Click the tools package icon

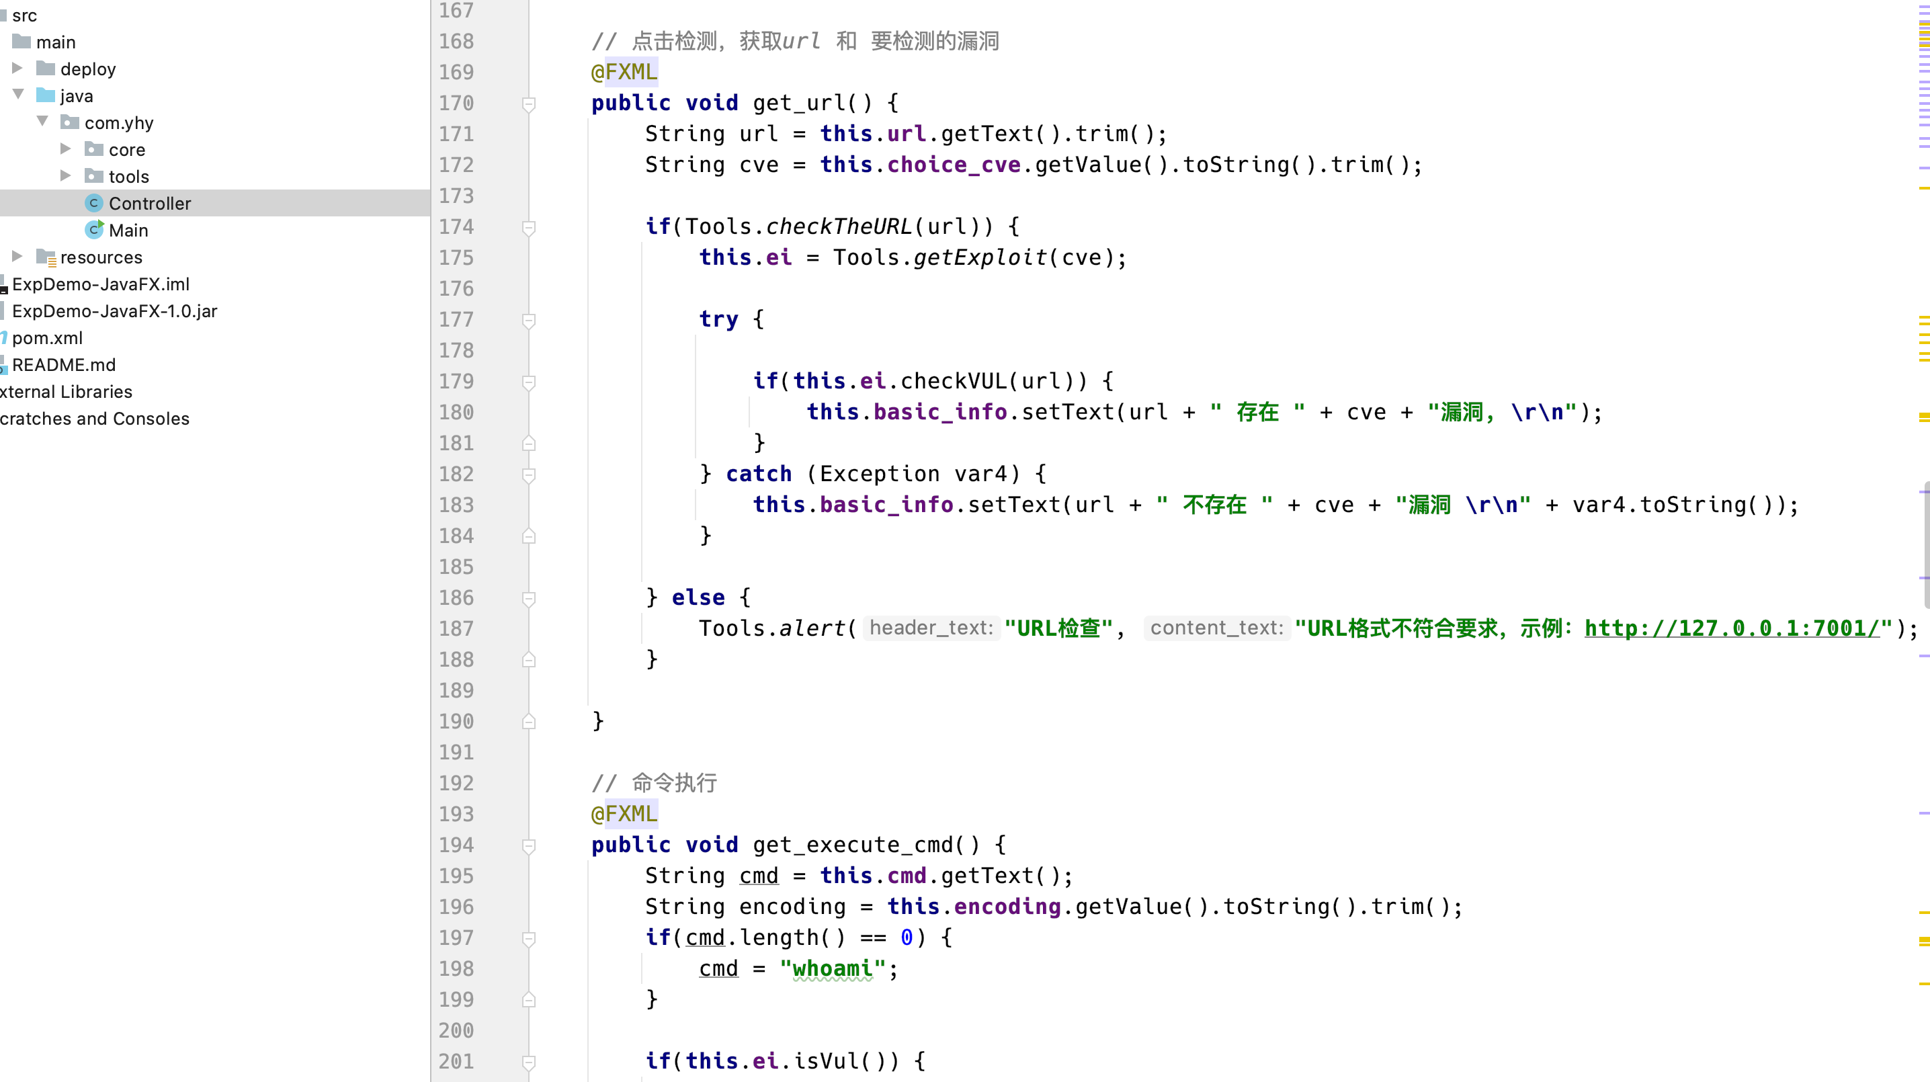(x=93, y=176)
